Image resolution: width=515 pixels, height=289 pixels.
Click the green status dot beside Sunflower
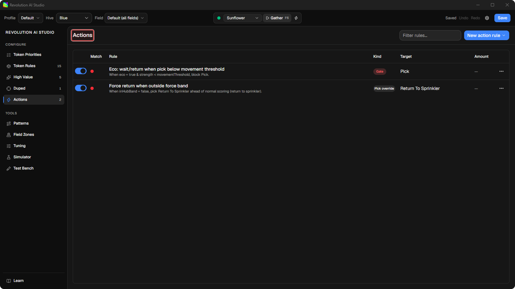[219, 18]
